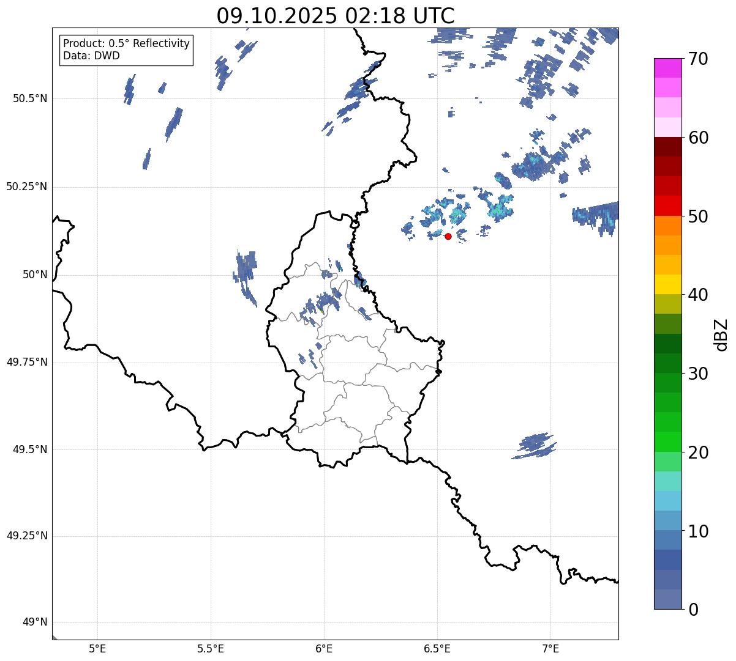Click the latitude label 50.25°N
This screenshot has height=661, width=736.
click(27, 186)
